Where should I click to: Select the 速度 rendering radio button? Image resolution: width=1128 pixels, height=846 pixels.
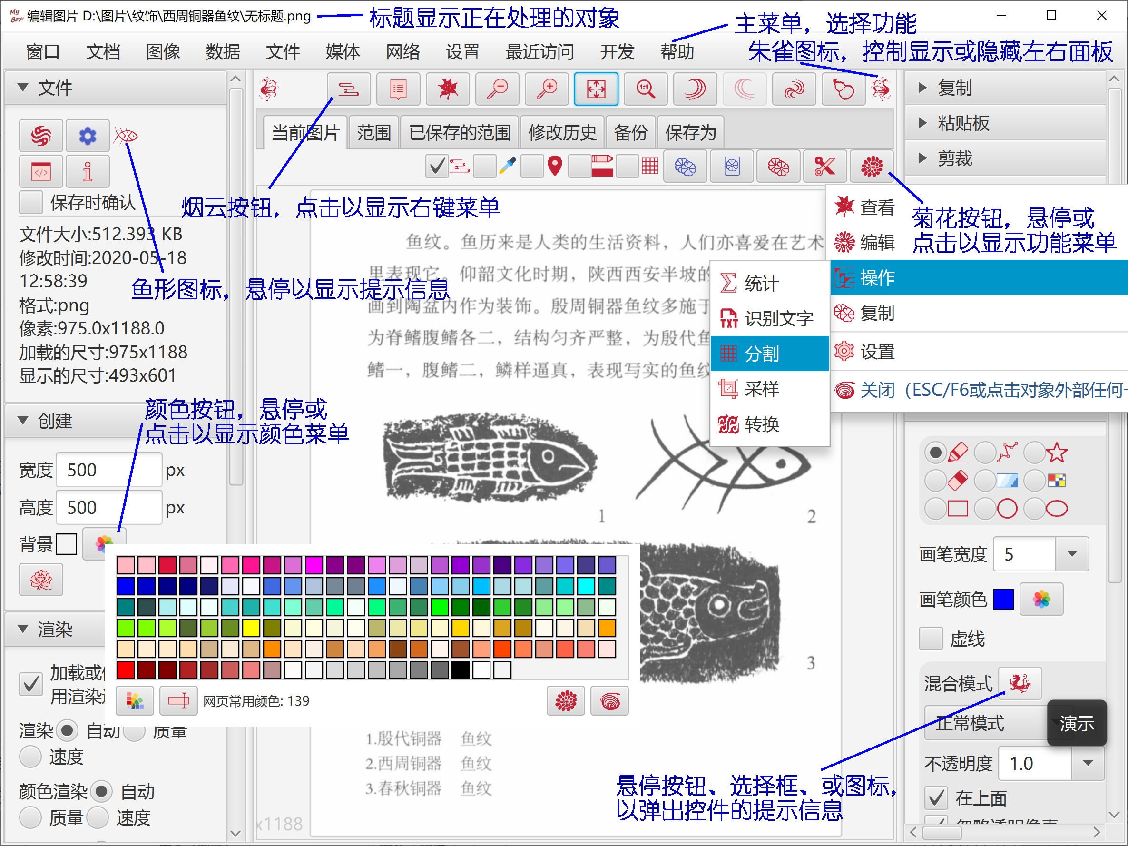pyautogui.click(x=30, y=757)
